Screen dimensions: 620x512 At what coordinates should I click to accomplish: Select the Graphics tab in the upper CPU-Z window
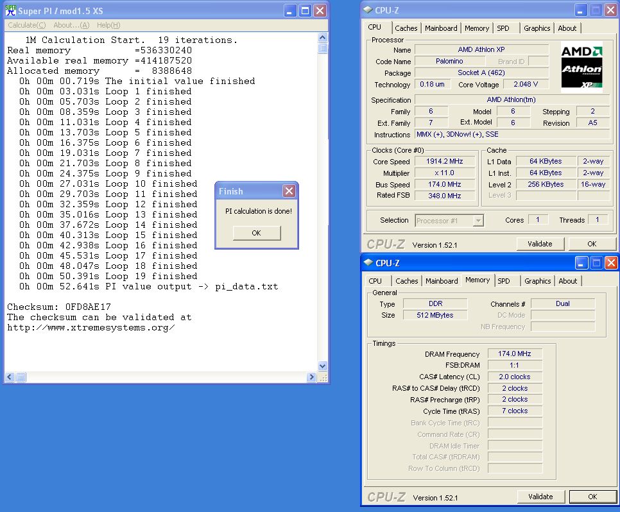coord(537,28)
